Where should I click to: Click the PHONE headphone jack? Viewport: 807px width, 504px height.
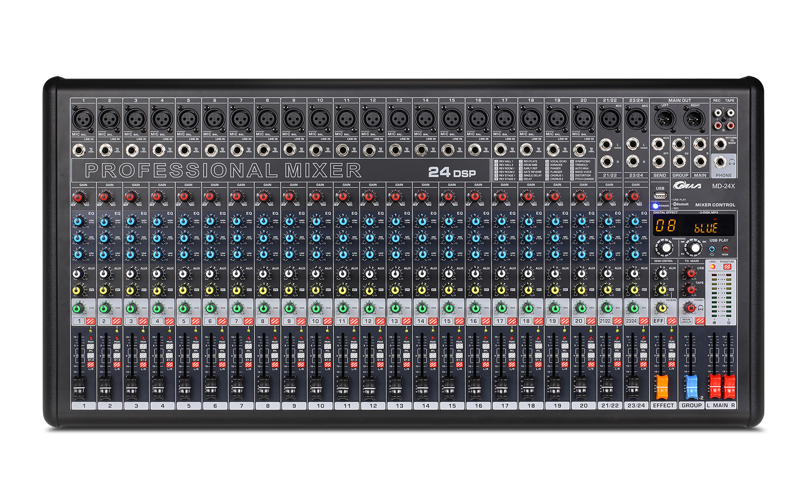(x=720, y=162)
